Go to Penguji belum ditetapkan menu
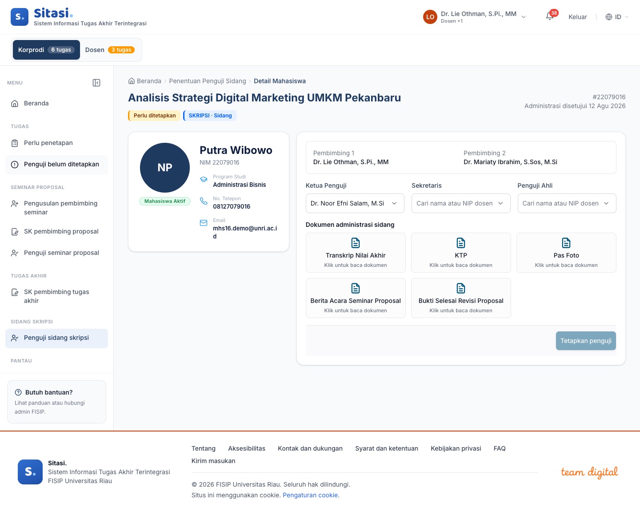640x512 pixels. pyautogui.click(x=56, y=165)
